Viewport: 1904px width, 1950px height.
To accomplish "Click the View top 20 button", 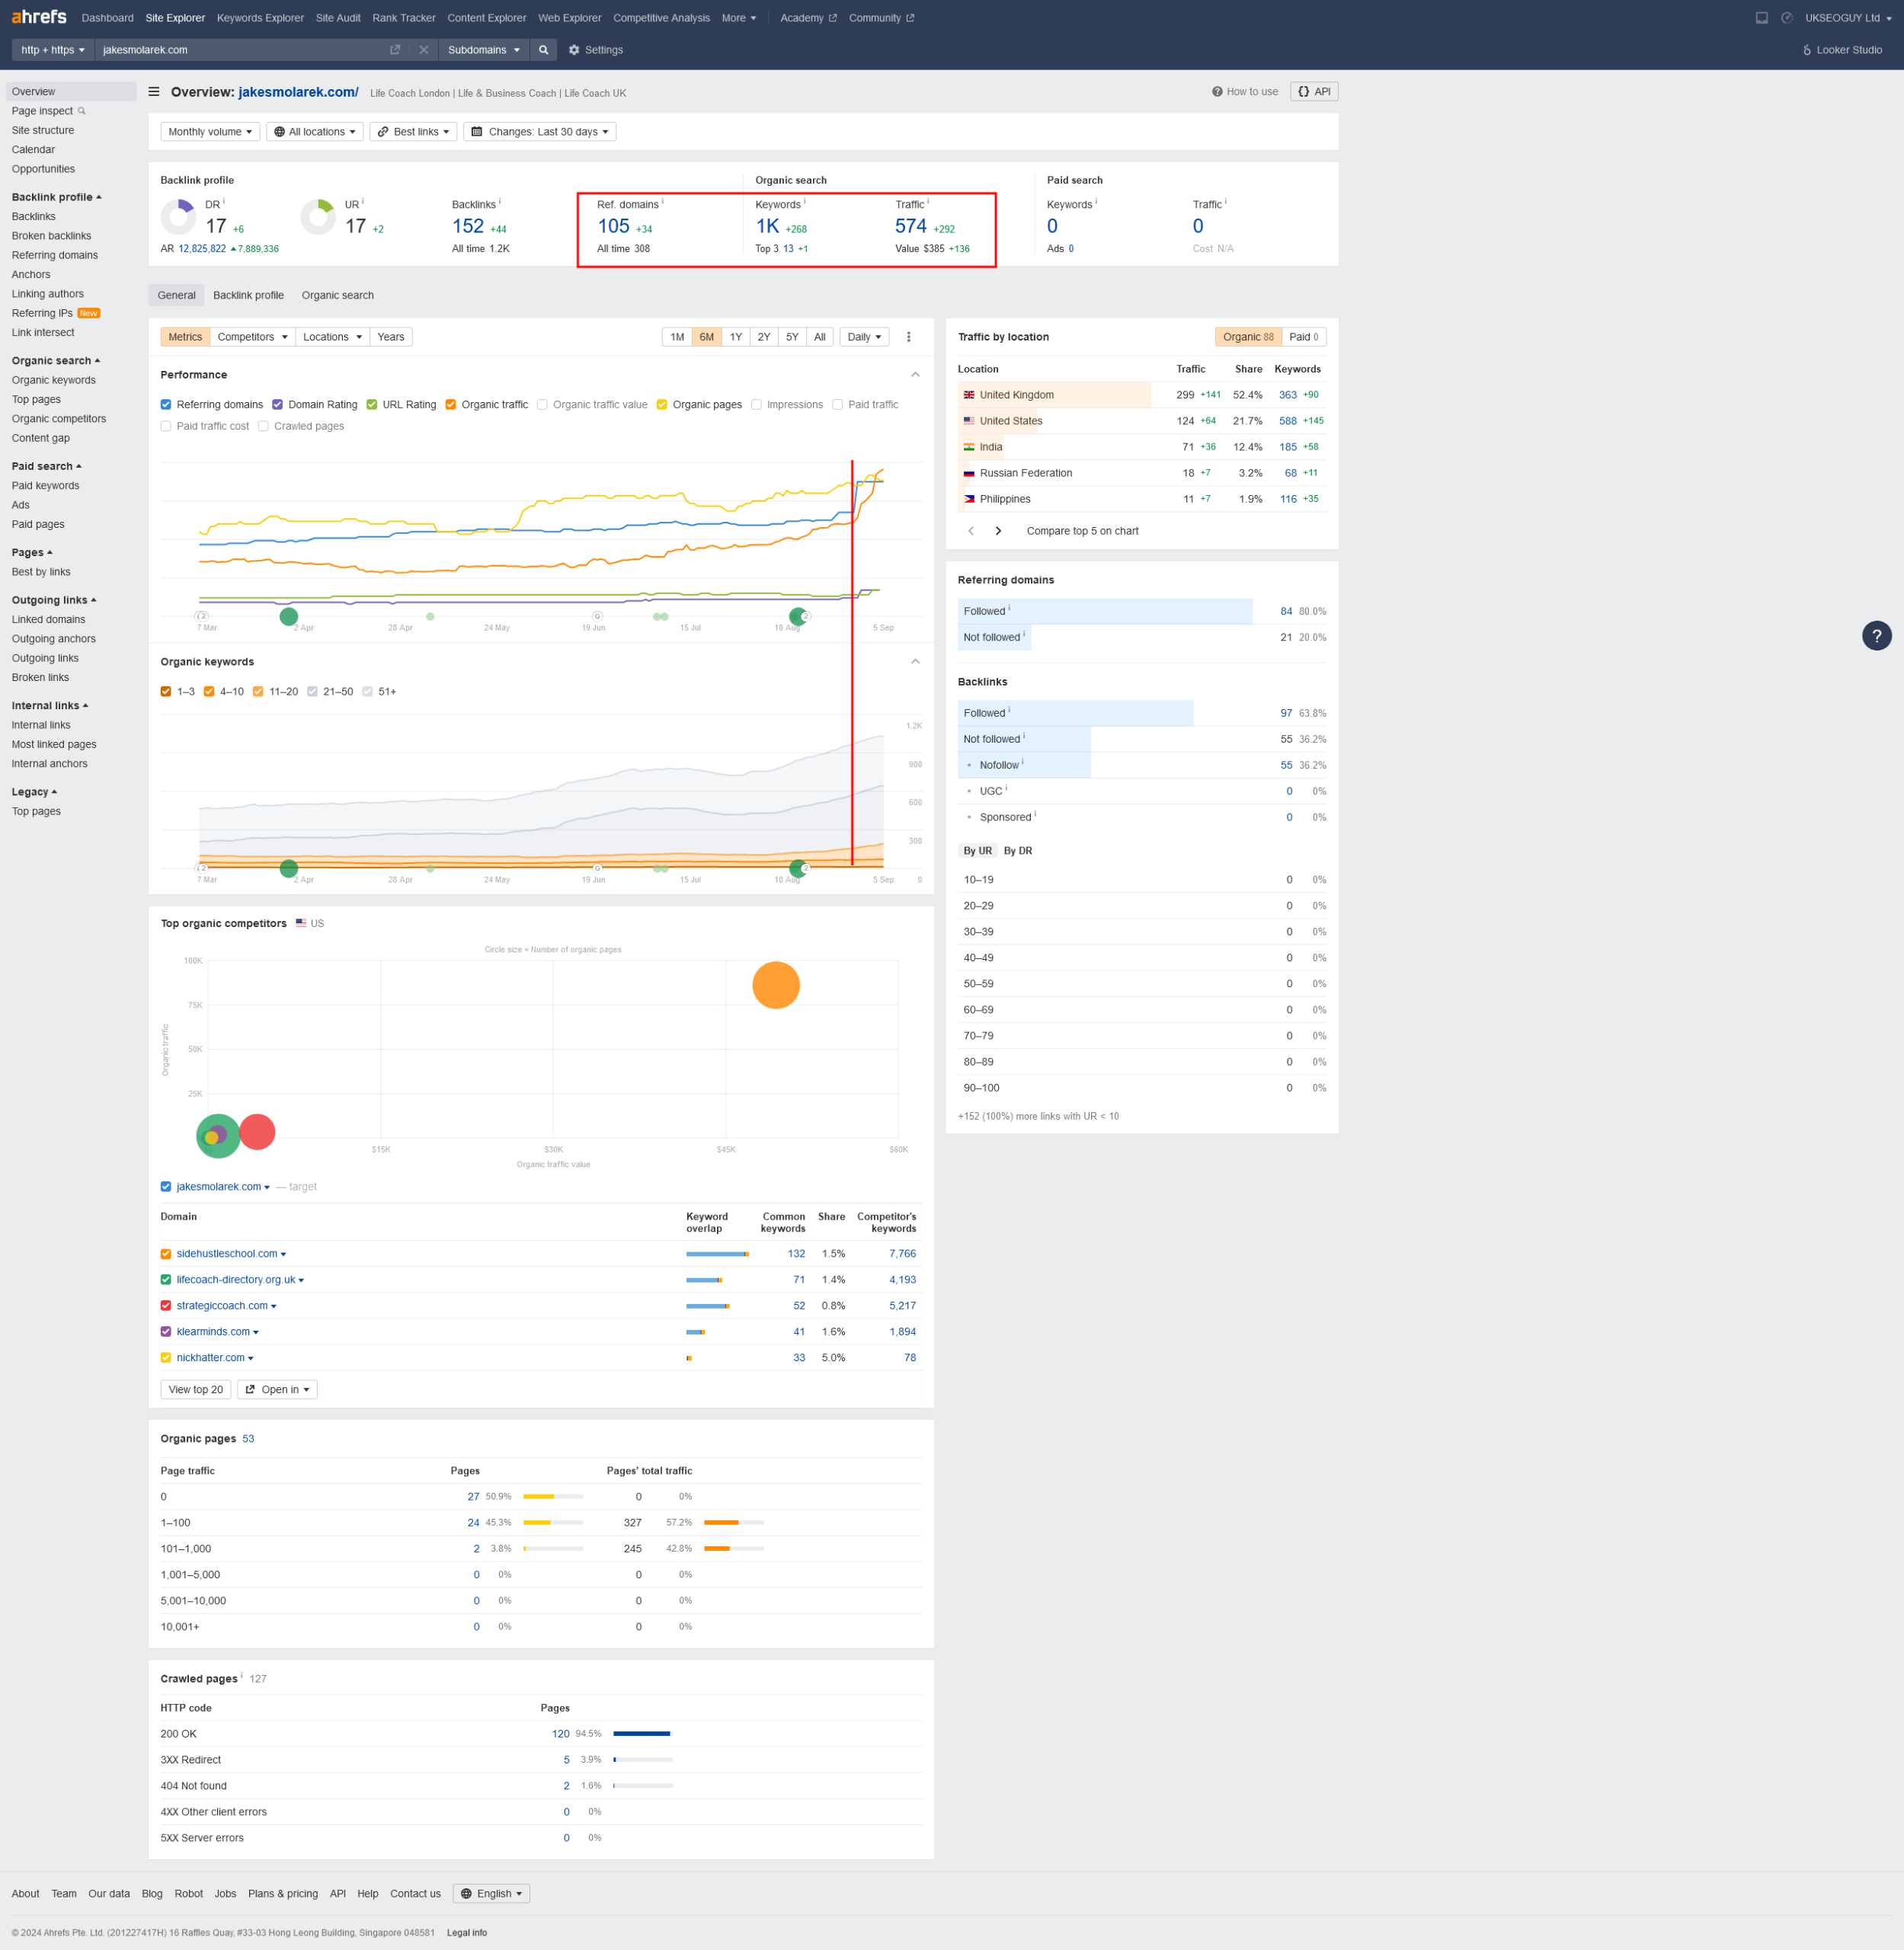I will click(x=195, y=1390).
